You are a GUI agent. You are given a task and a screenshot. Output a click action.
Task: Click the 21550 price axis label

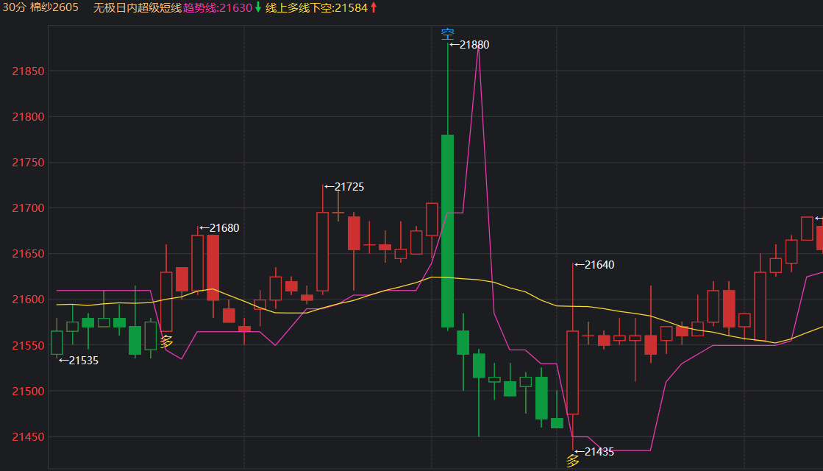(29, 345)
